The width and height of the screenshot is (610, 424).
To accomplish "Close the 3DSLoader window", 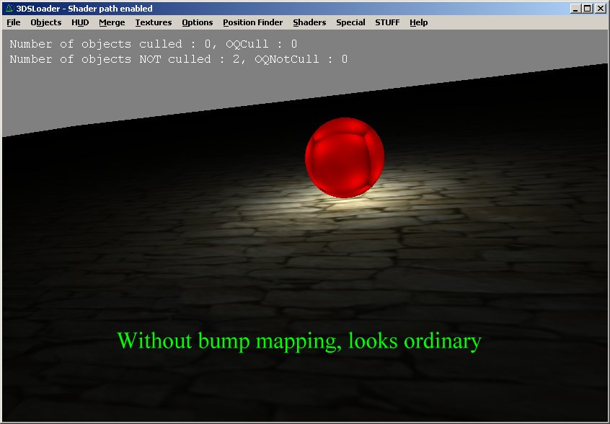I will 601,9.
